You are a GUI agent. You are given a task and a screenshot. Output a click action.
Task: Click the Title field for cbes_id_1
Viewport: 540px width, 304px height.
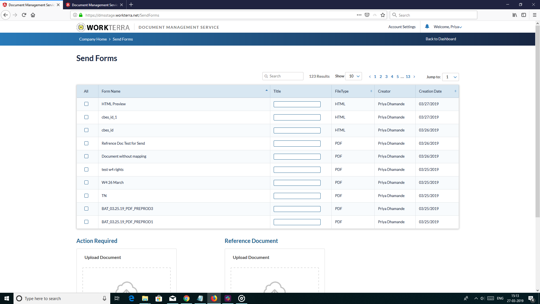(x=297, y=117)
